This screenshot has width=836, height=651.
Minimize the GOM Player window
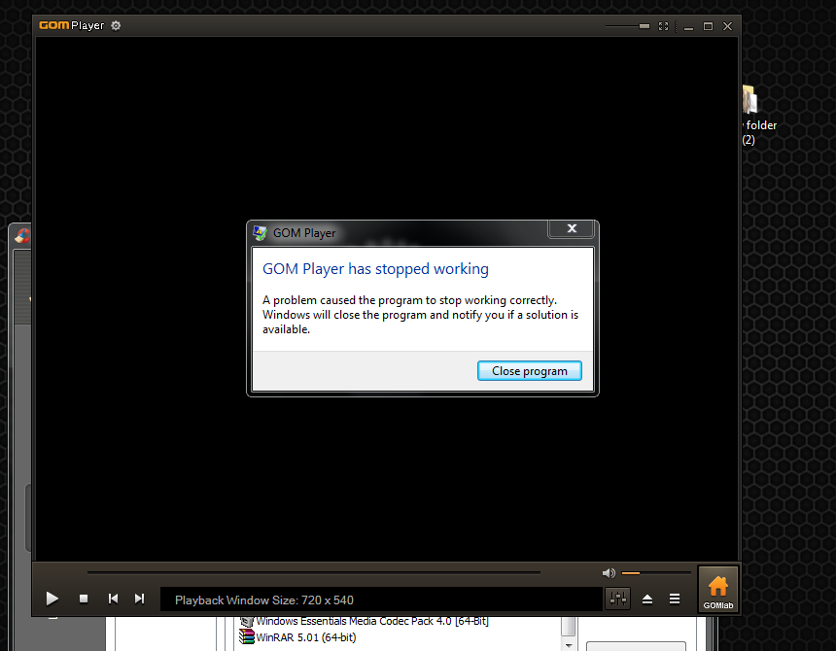point(689,26)
